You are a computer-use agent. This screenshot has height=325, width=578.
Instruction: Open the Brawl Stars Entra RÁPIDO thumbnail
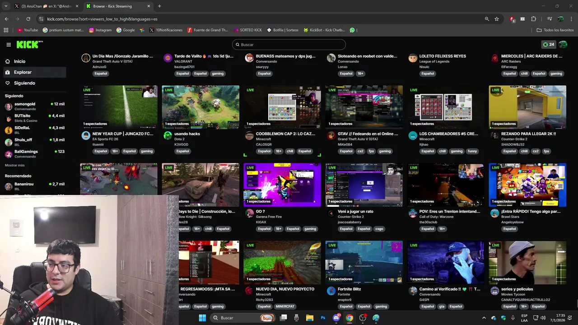click(x=527, y=185)
